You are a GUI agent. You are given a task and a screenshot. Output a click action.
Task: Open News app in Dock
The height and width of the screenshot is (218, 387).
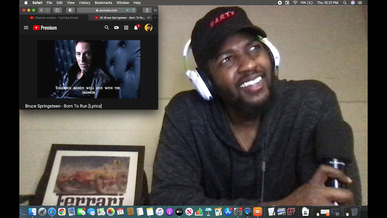tap(189, 212)
